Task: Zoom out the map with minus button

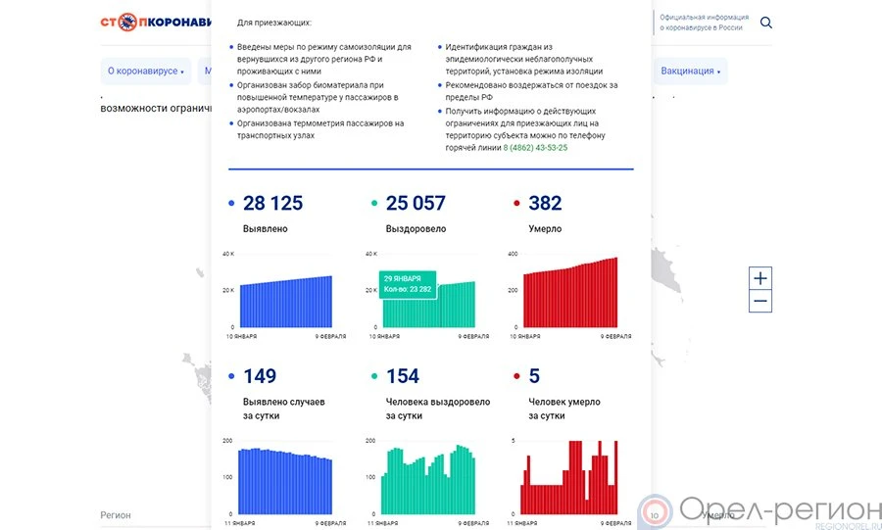Action: 759,303
